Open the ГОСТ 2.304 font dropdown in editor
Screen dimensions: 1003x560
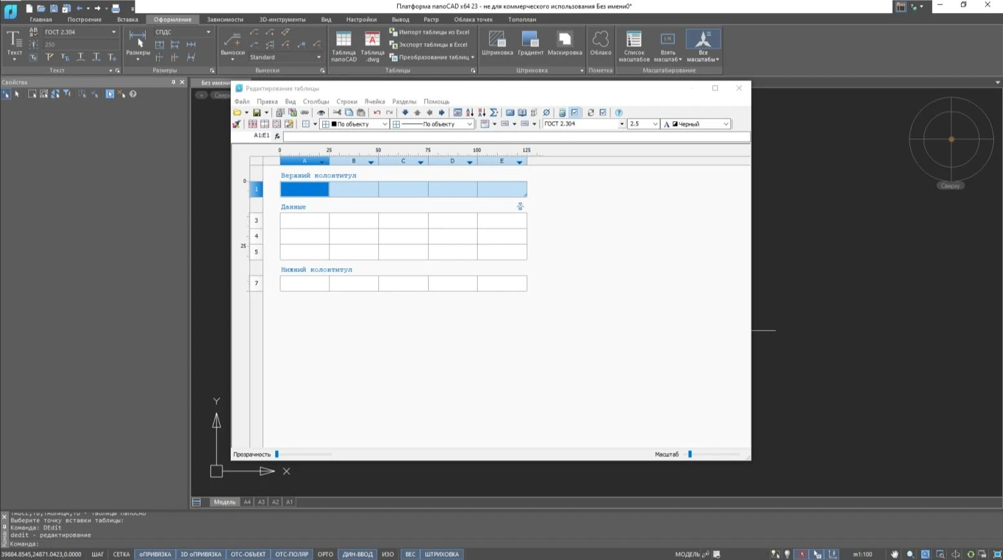click(x=621, y=124)
